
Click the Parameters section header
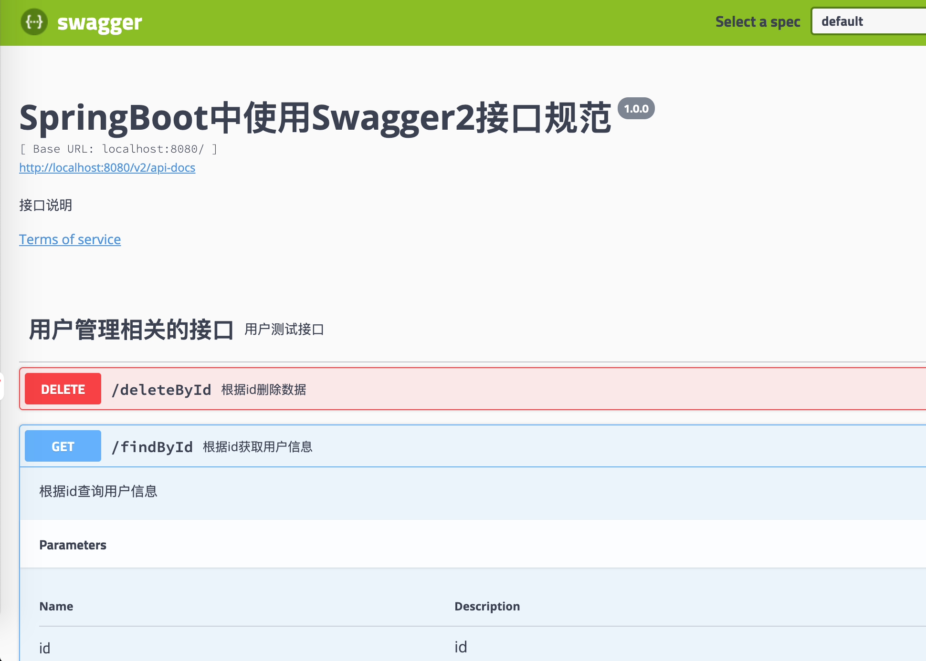pos(73,545)
